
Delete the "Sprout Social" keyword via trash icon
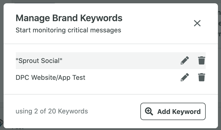[202, 60]
